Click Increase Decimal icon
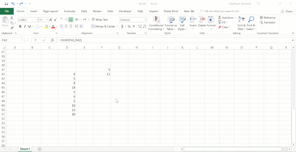 [x=140, y=27]
